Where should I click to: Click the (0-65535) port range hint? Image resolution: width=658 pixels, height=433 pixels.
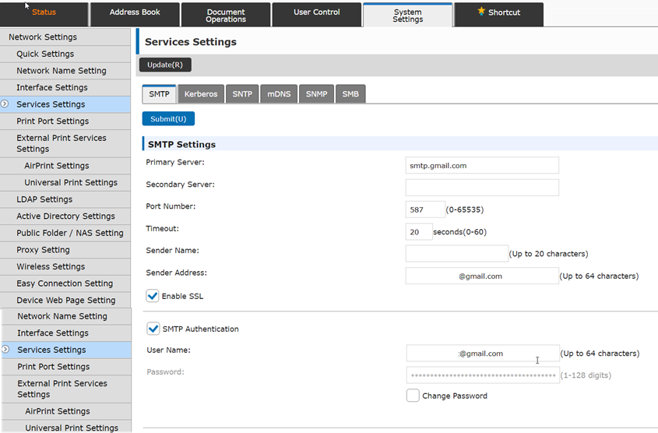[465, 209]
